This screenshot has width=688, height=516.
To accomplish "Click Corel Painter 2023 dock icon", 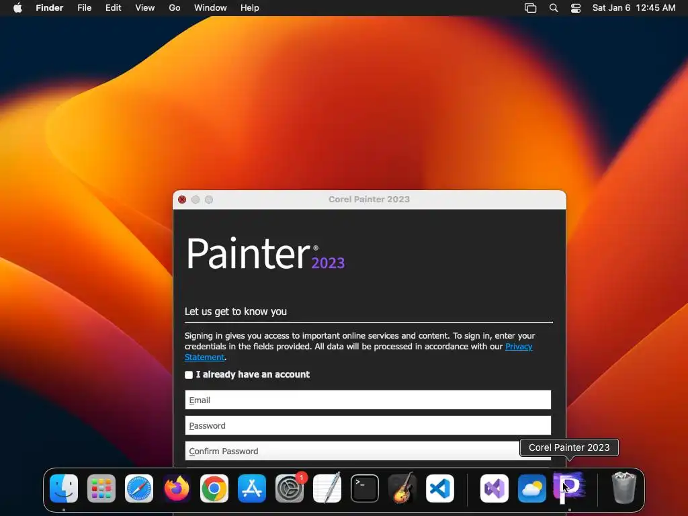I will click(569, 488).
